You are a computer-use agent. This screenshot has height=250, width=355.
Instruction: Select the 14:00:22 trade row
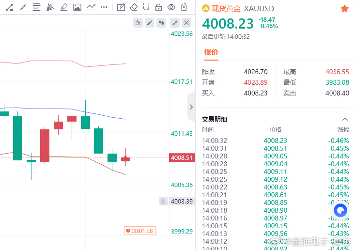point(275,187)
